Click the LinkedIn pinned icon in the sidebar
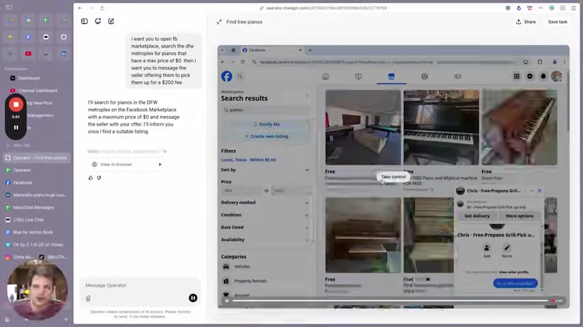The image size is (583, 327). point(64,54)
